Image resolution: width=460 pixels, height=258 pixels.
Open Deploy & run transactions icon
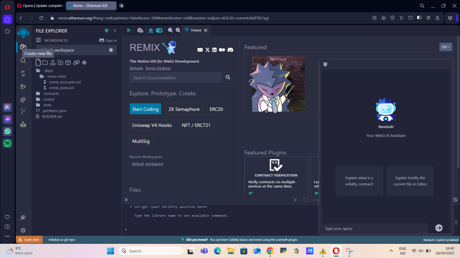23,86
